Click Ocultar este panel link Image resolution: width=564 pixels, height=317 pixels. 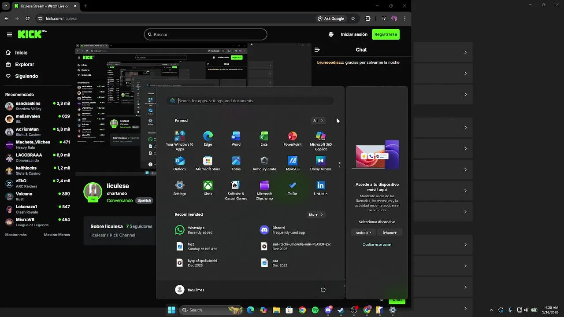[x=377, y=244]
